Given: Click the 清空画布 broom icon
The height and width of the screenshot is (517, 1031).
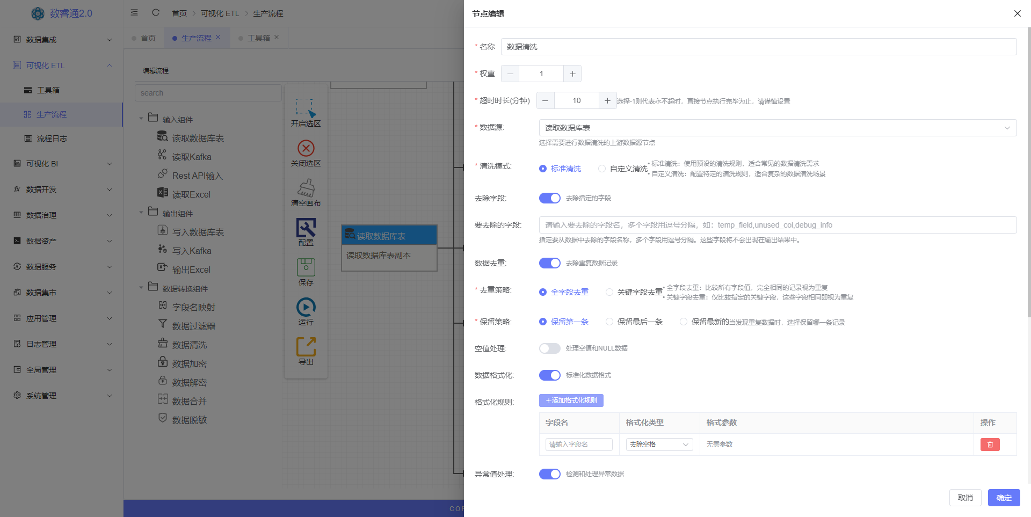Looking at the screenshot, I should tap(306, 188).
